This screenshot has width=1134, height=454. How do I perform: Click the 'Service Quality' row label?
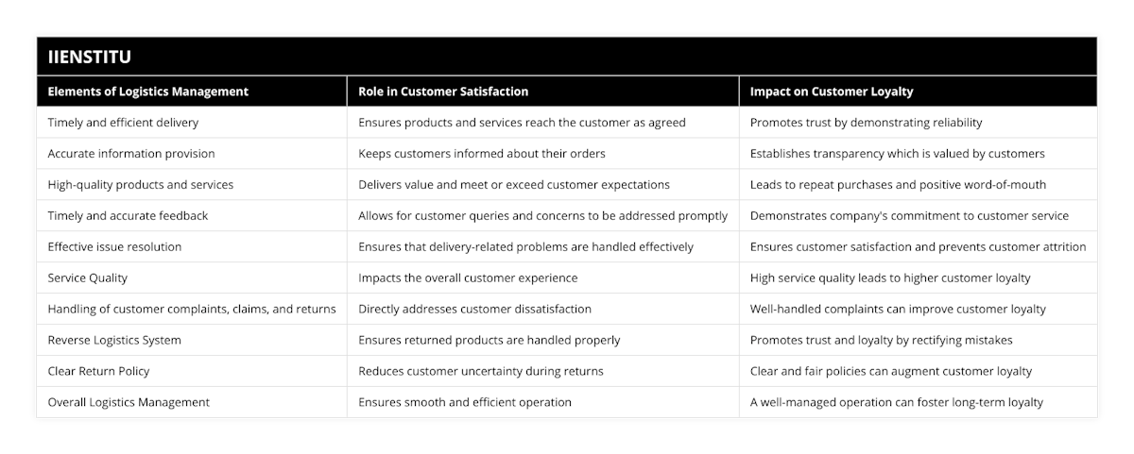coord(86,277)
